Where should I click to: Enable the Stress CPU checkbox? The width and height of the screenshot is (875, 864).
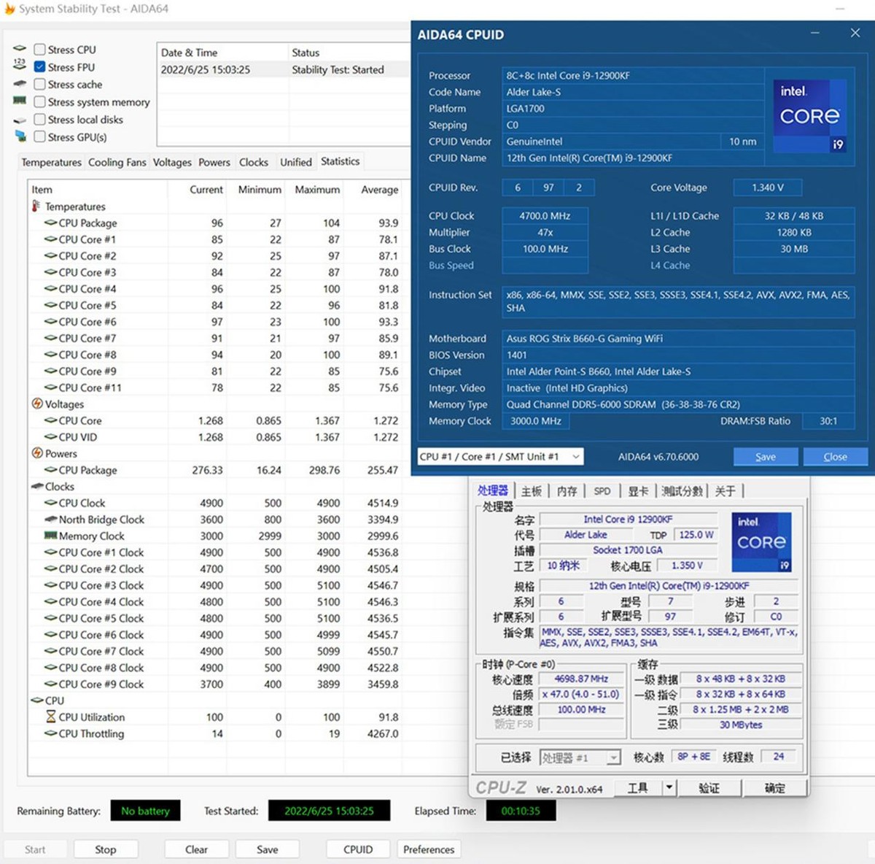pyautogui.click(x=40, y=50)
